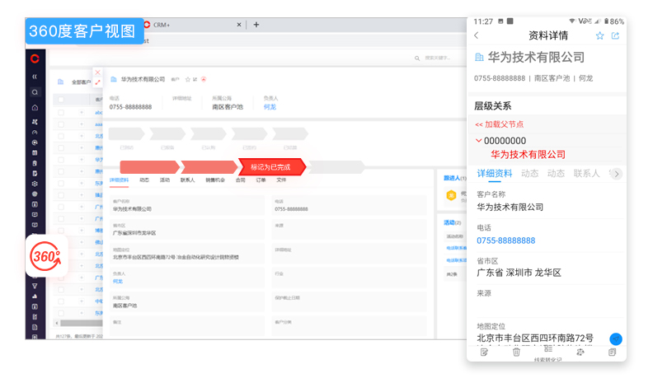The image size is (653, 378).
Task: Collapse the 00000000 hierarchy node
Action: (479, 141)
